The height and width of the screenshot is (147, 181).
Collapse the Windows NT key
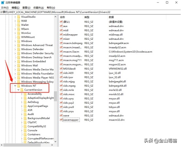15,86
